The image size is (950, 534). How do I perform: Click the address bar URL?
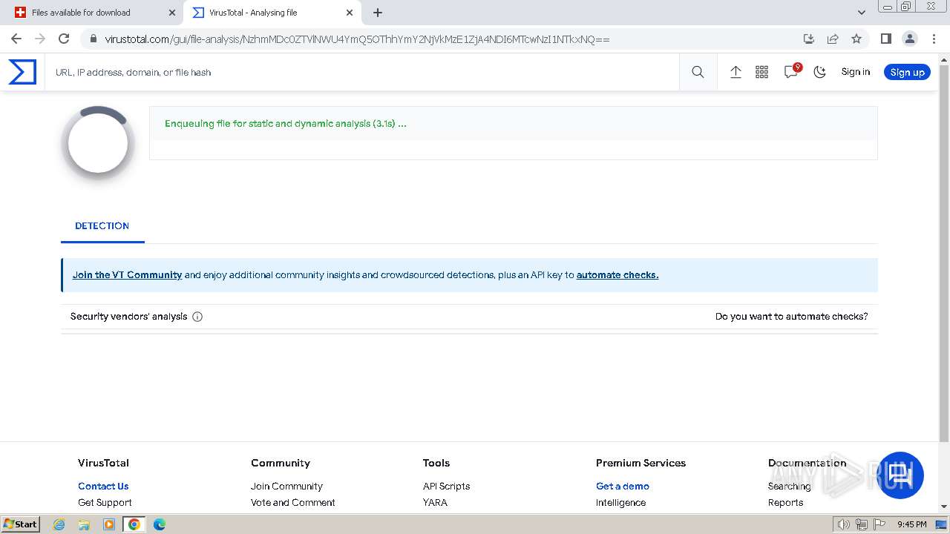pos(357,39)
